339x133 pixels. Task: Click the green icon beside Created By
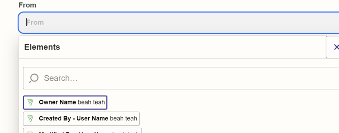[31, 119]
